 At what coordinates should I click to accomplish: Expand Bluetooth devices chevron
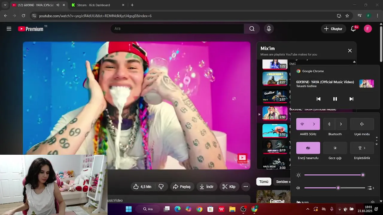341,124
